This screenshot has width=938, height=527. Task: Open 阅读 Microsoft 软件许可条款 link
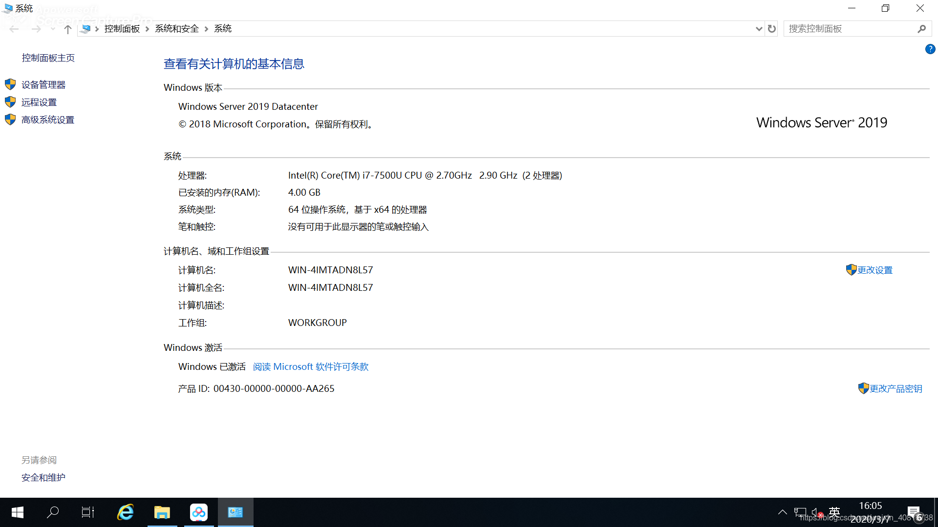(x=311, y=367)
